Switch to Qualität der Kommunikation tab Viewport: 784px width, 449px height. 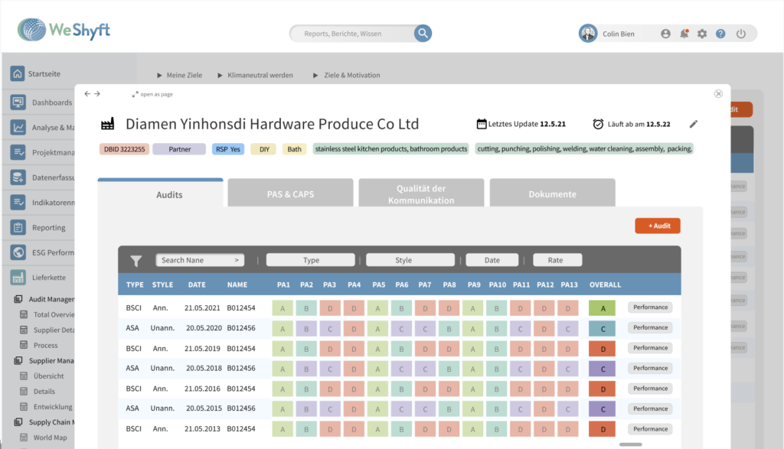pyautogui.click(x=422, y=194)
